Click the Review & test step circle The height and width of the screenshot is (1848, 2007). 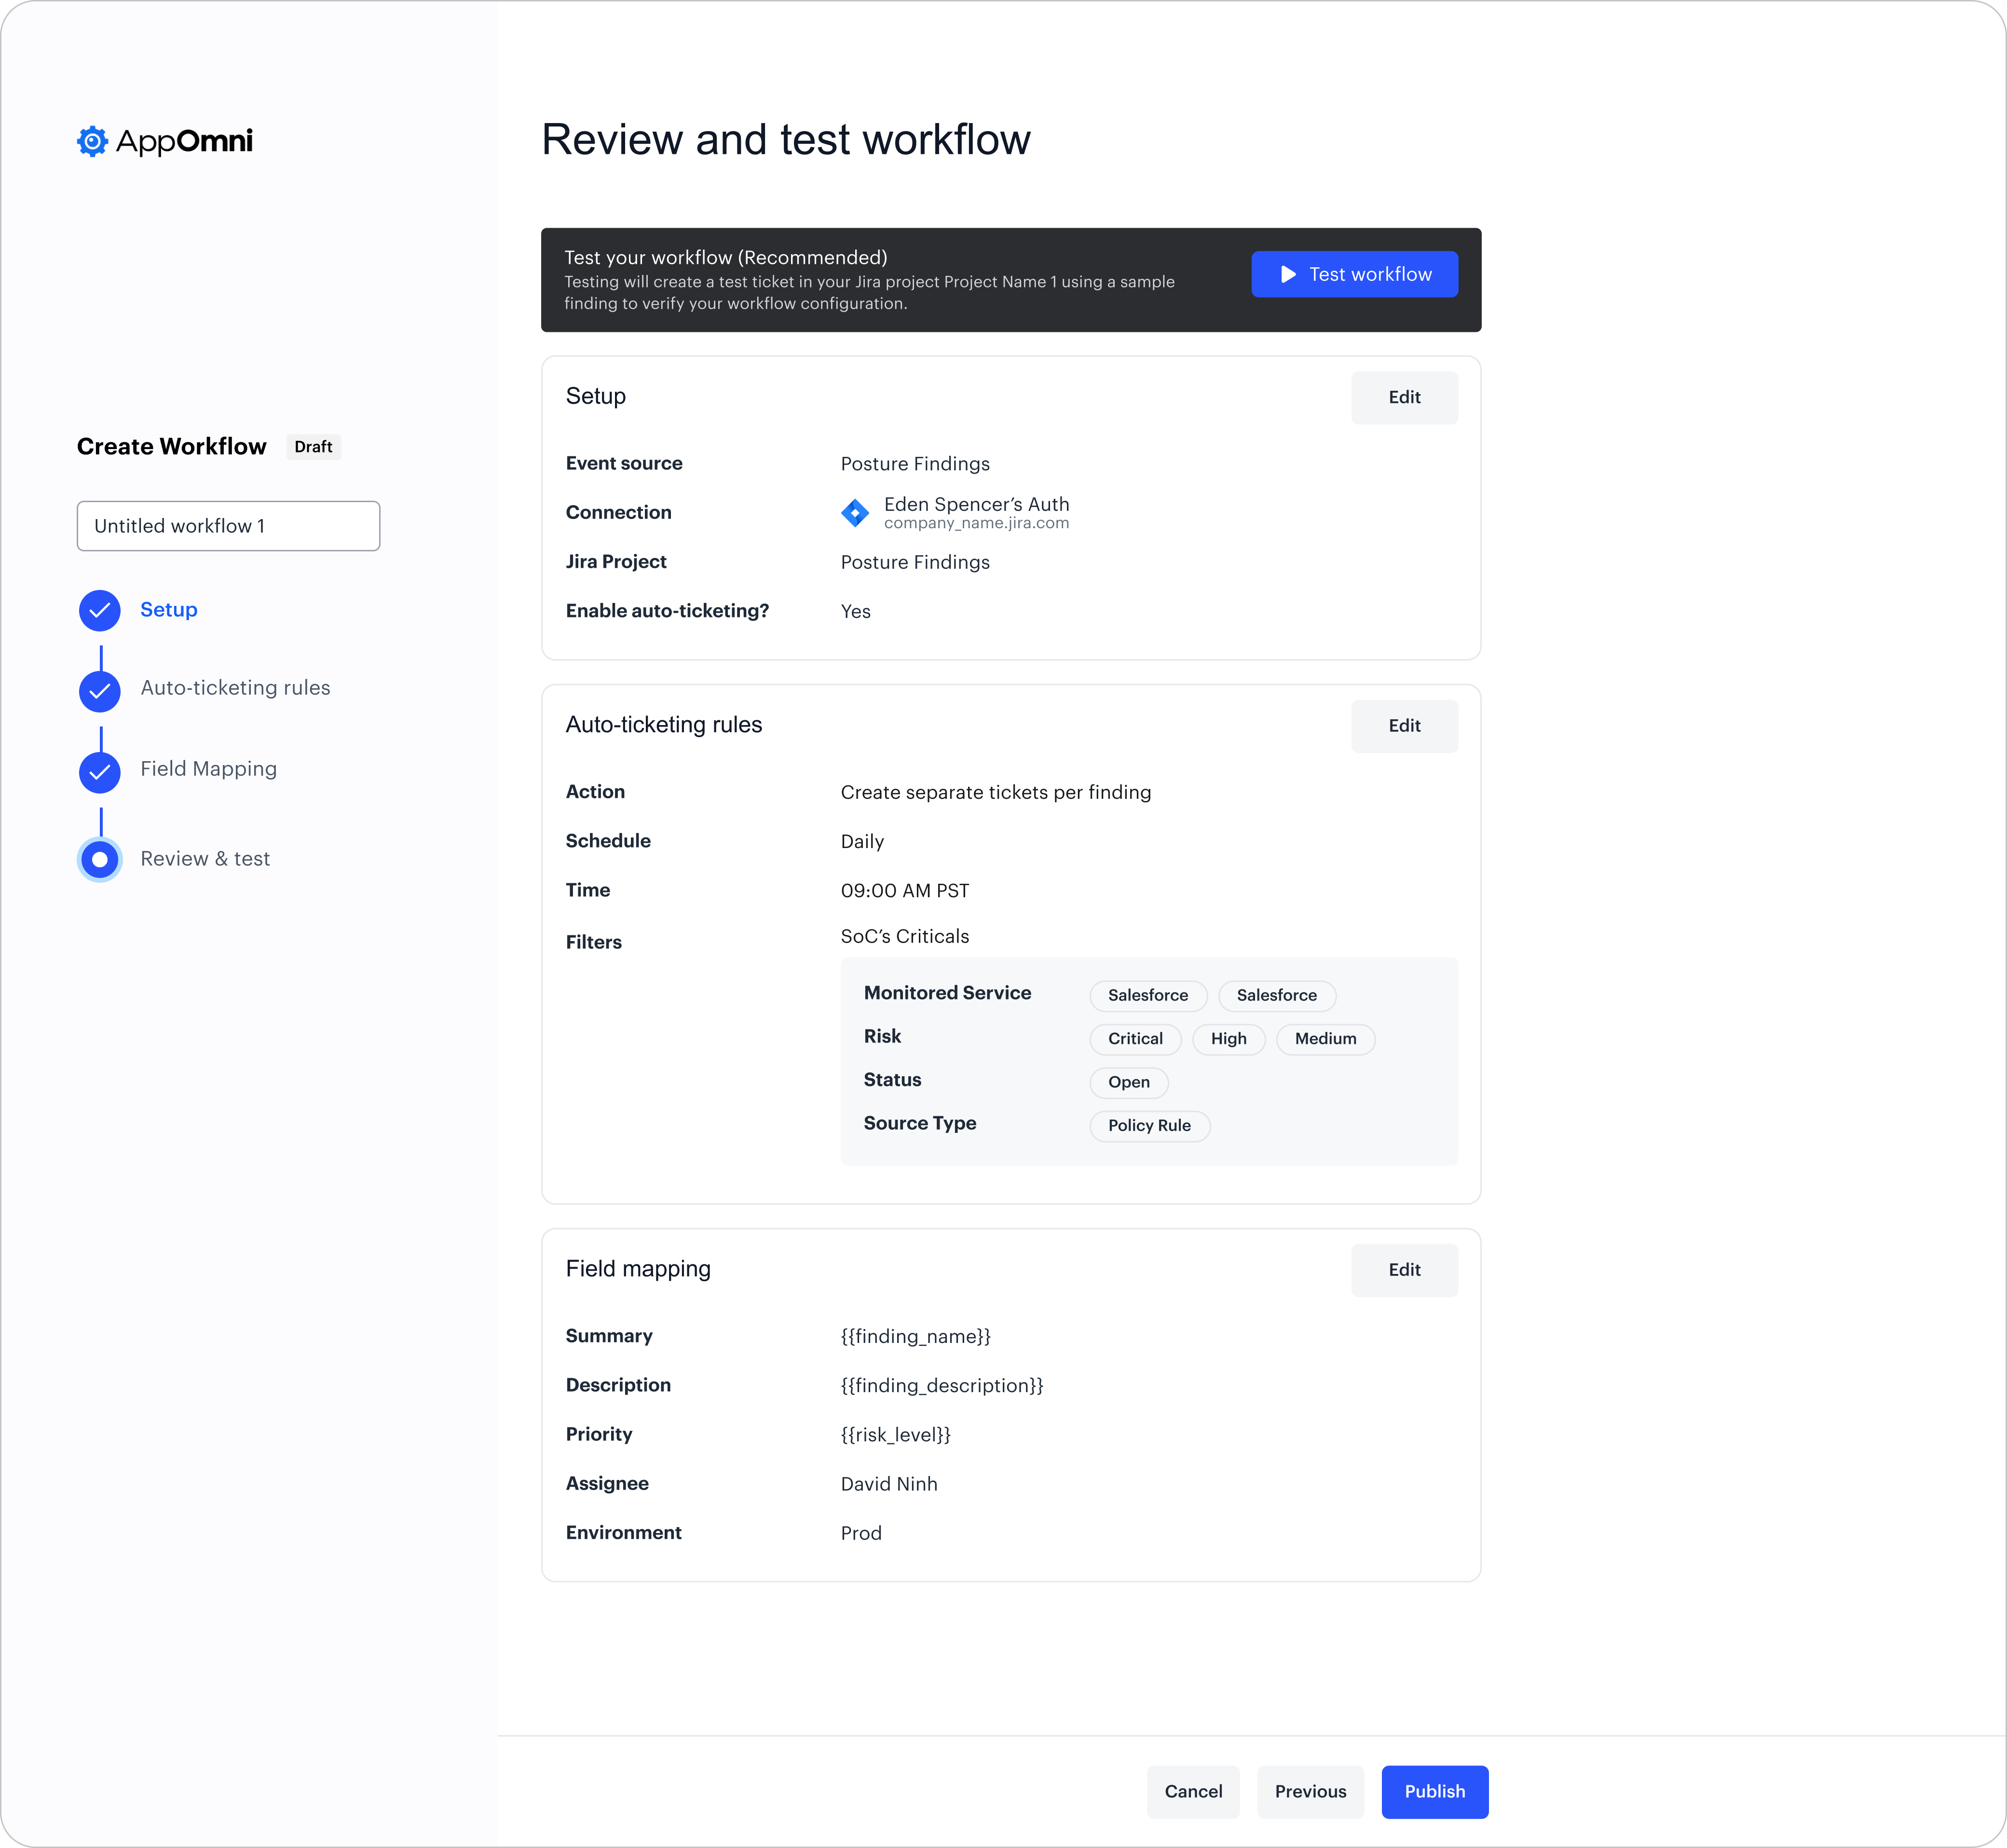(100, 859)
